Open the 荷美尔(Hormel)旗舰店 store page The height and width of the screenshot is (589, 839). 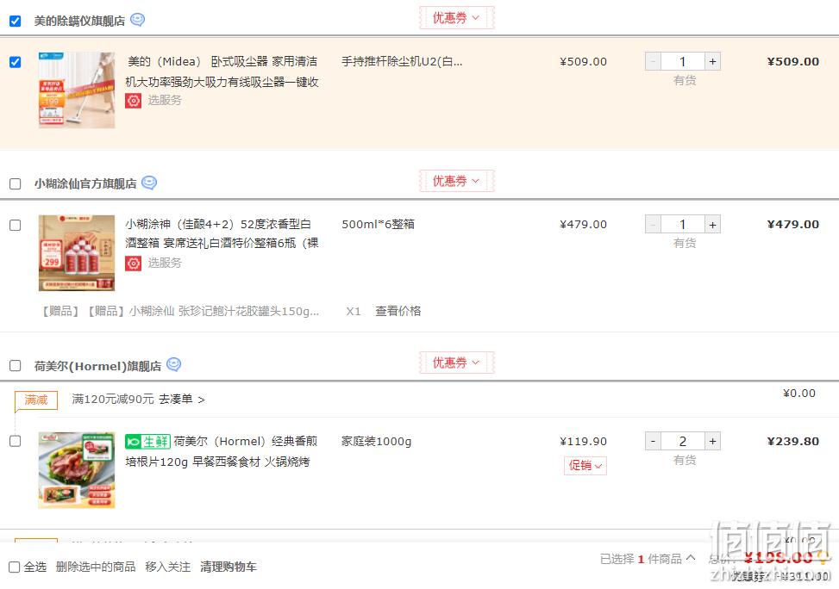tap(97, 366)
